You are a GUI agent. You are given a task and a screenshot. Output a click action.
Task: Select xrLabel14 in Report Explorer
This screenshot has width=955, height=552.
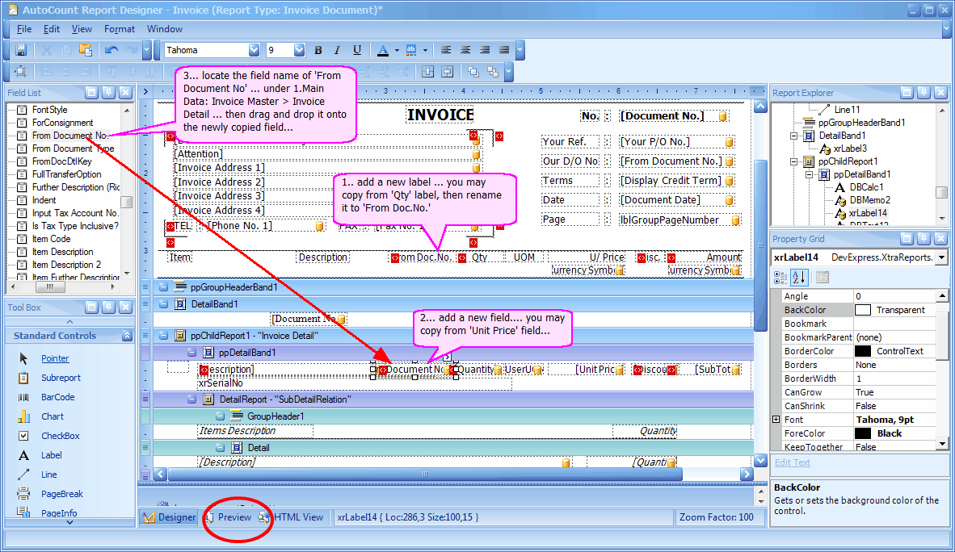tap(867, 213)
